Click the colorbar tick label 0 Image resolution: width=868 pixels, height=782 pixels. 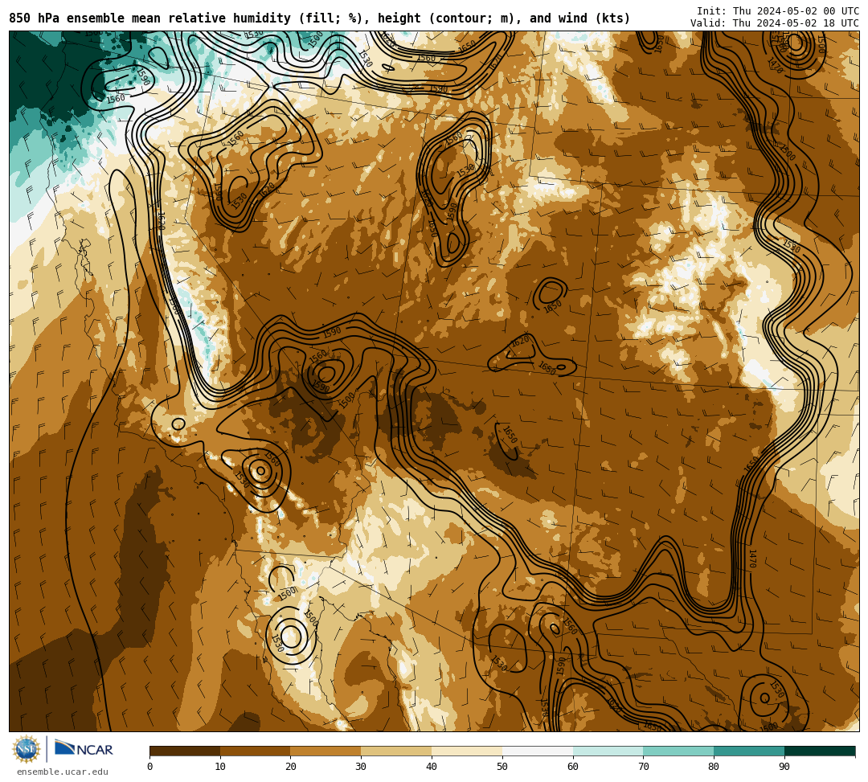pyautogui.click(x=150, y=767)
